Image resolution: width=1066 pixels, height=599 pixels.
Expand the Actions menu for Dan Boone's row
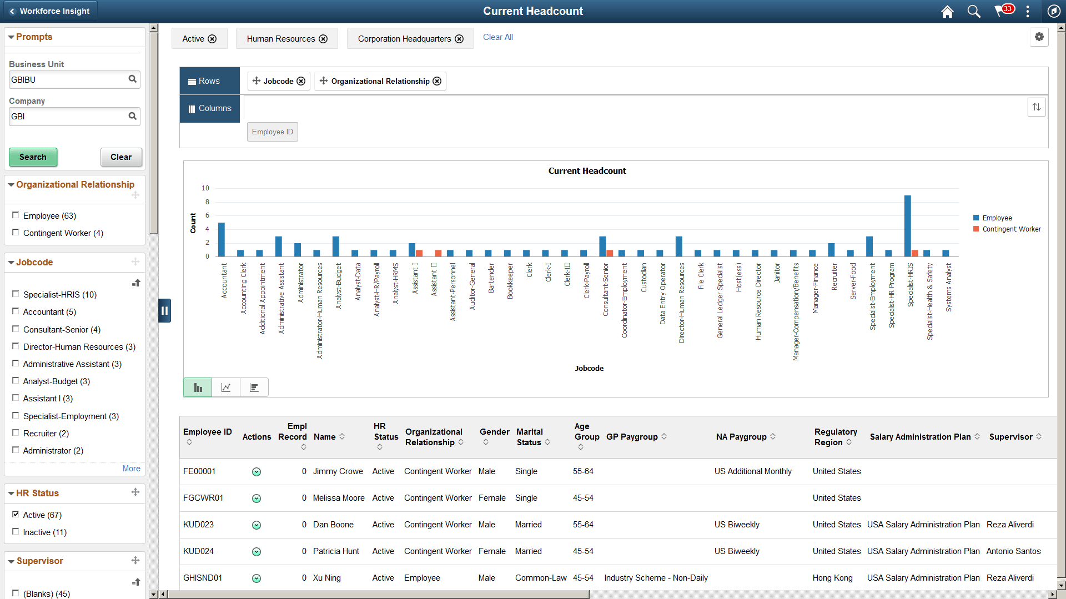point(257,525)
